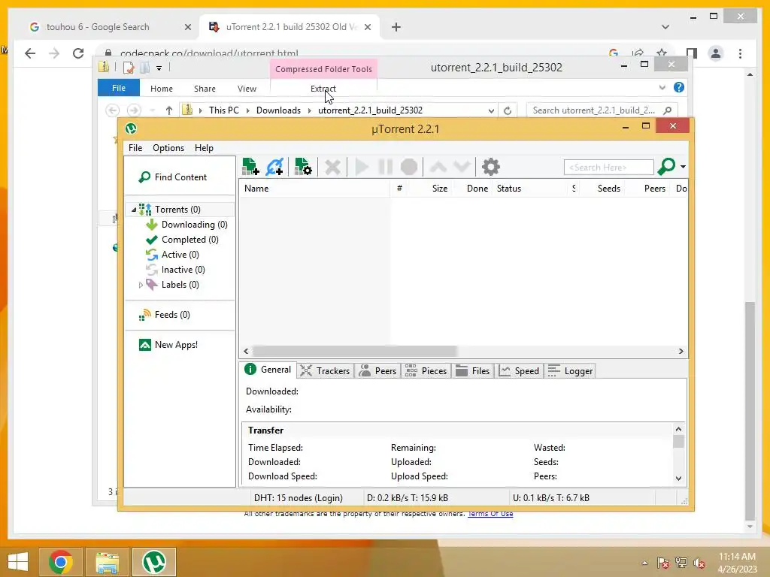Switch to the General tab
The image size is (770, 577).
pos(268,370)
